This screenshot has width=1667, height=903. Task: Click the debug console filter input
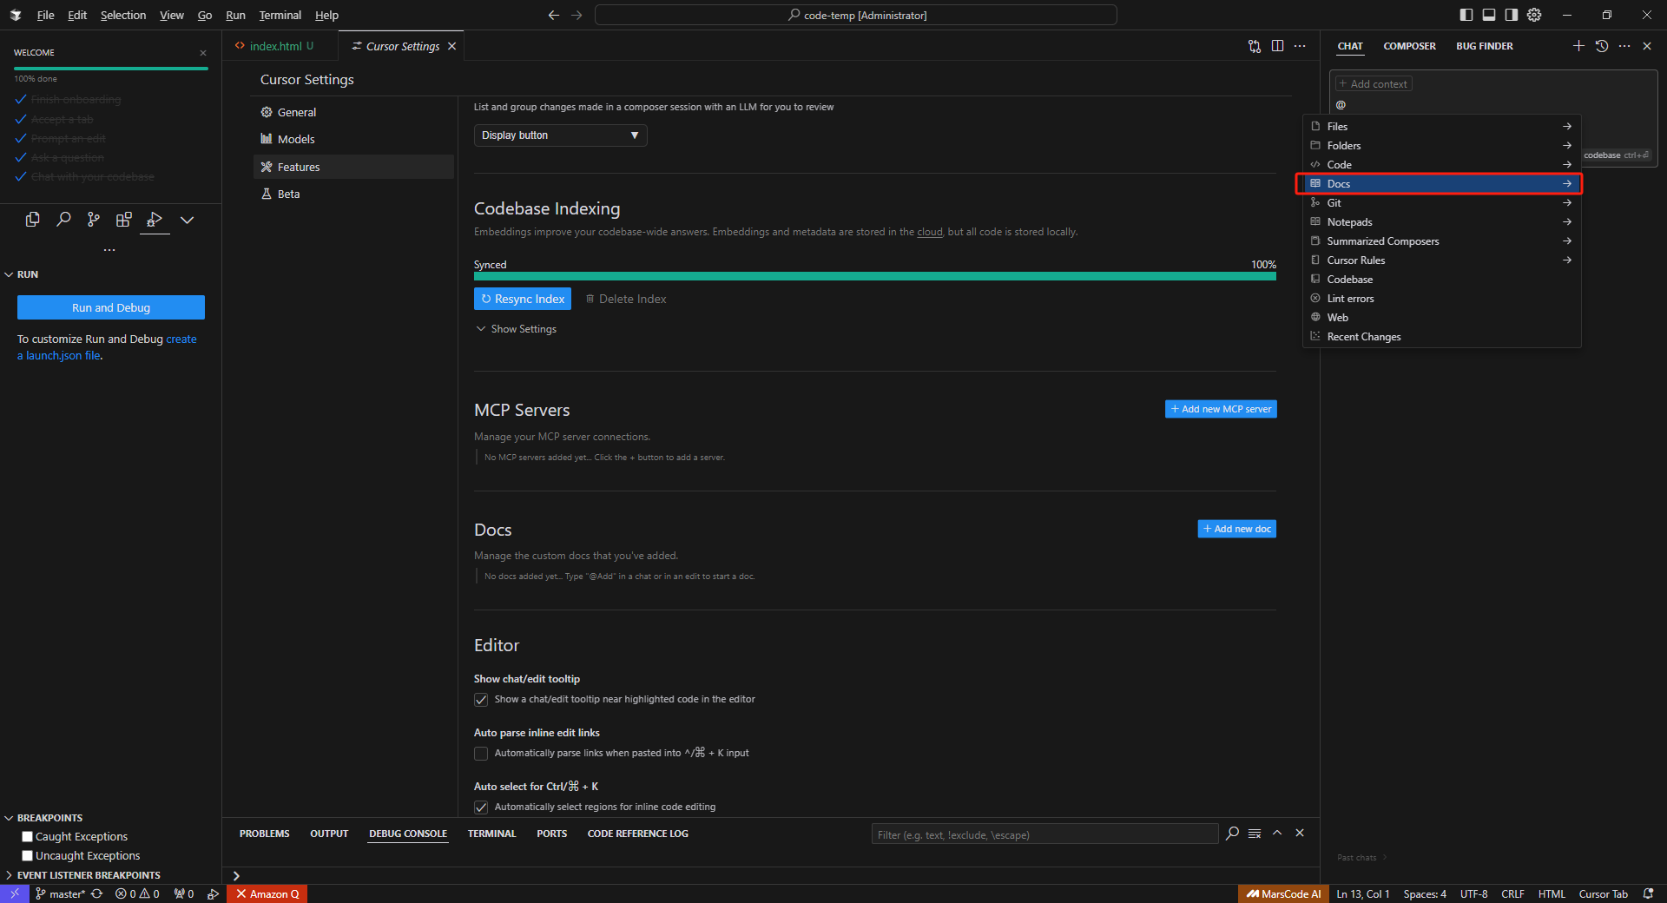tap(1044, 834)
